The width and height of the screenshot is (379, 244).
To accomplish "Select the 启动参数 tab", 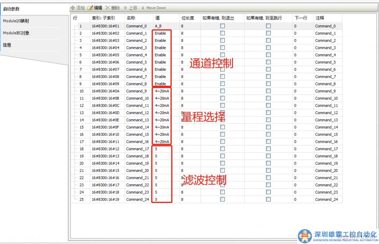I will (x=11, y=9).
